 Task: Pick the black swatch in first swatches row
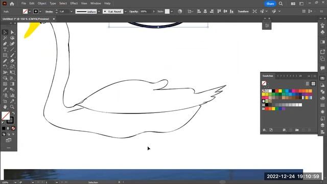pos(273,91)
